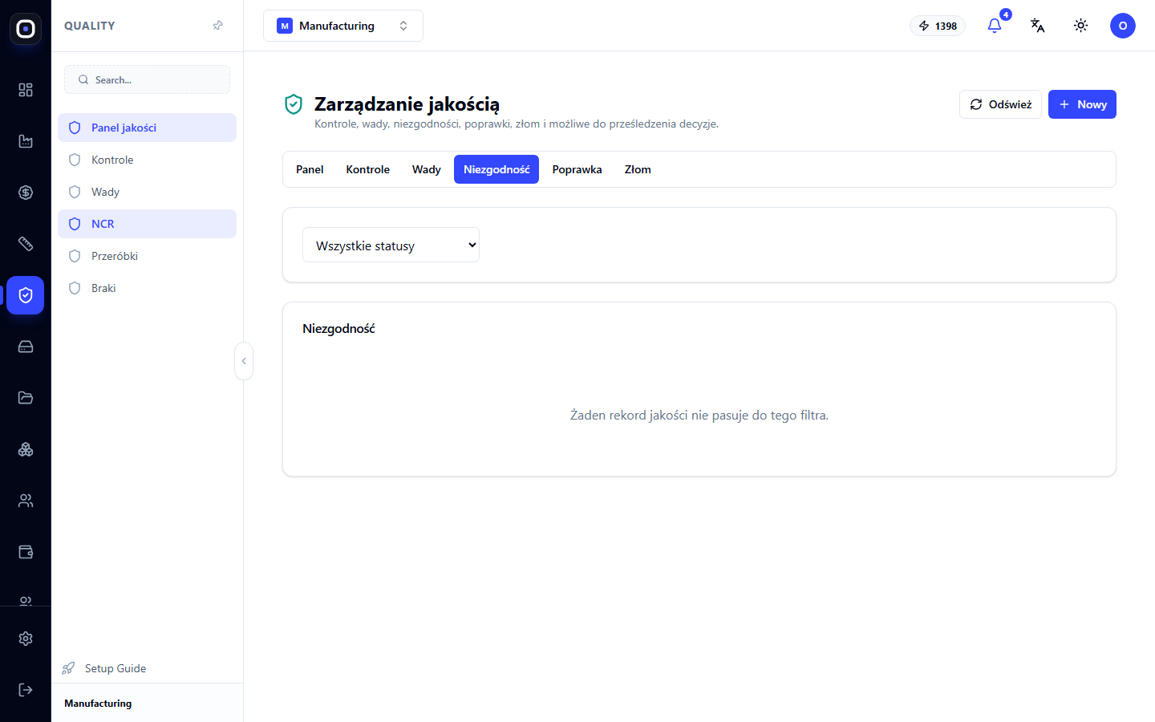Open the dashboard grid icon in left rail
1155x722 pixels.
[x=26, y=90]
